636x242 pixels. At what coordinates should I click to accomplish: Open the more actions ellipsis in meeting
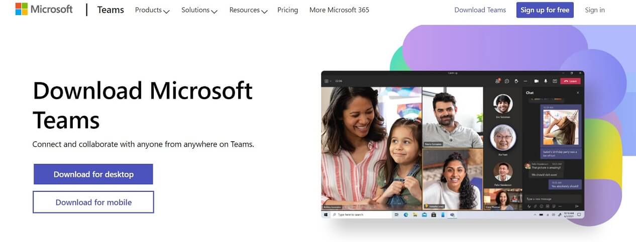pos(525,81)
